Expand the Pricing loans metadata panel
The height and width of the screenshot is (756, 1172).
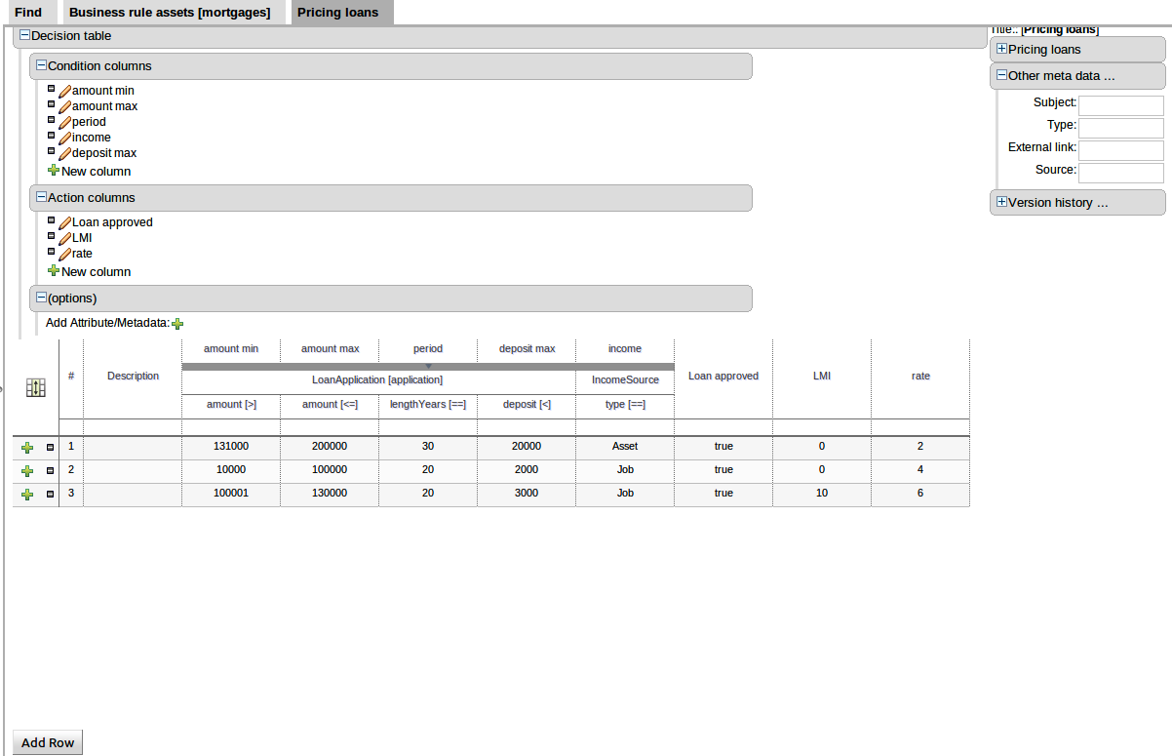click(1001, 50)
